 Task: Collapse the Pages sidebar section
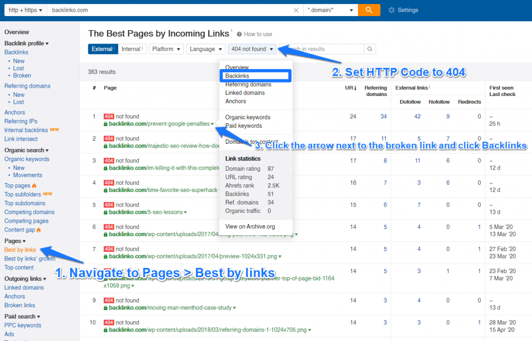tap(15, 241)
